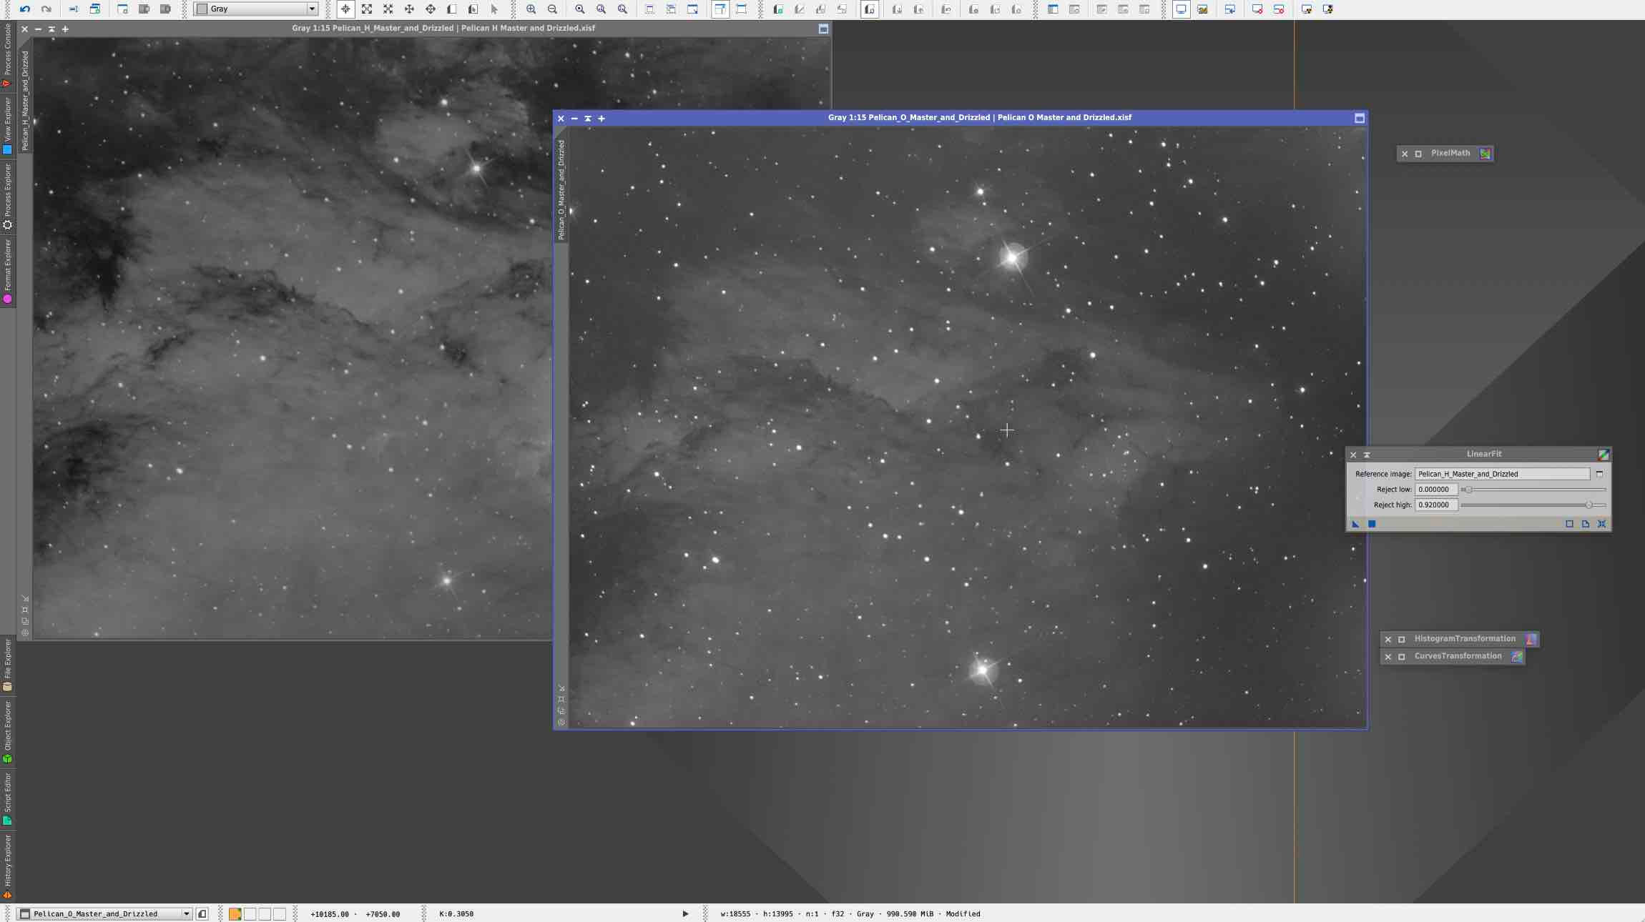Open the Gray display channel dropdown
Image resolution: width=1645 pixels, height=922 pixels.
click(313, 9)
